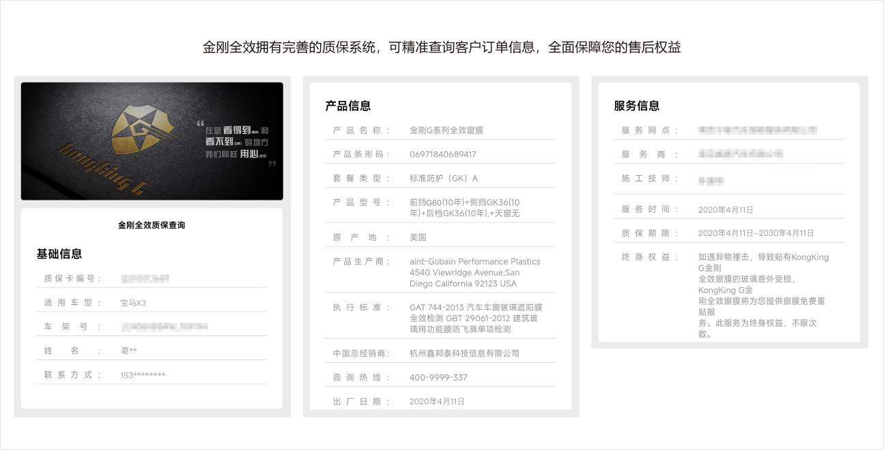
Task: Select the 施工技师 label
Action: (x=651, y=178)
